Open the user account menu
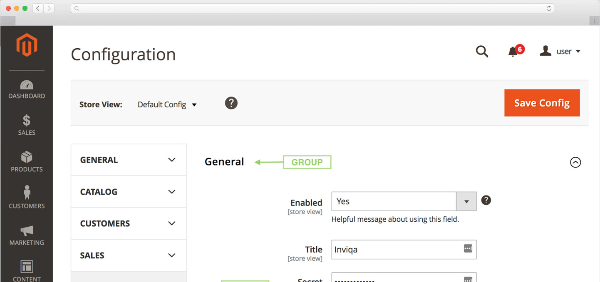Screen dimensions: 600x282 coord(560,51)
